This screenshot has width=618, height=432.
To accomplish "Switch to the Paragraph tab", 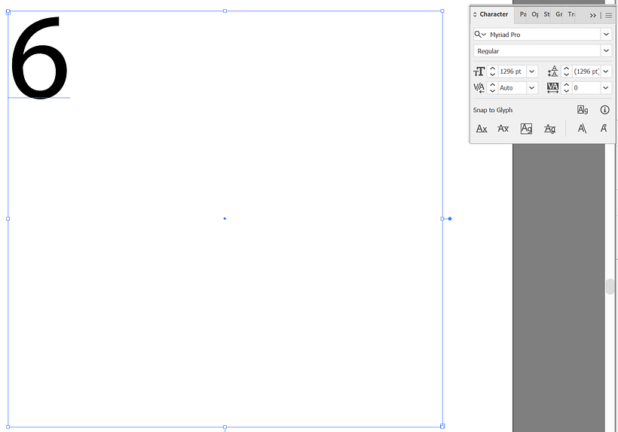I will [x=523, y=14].
